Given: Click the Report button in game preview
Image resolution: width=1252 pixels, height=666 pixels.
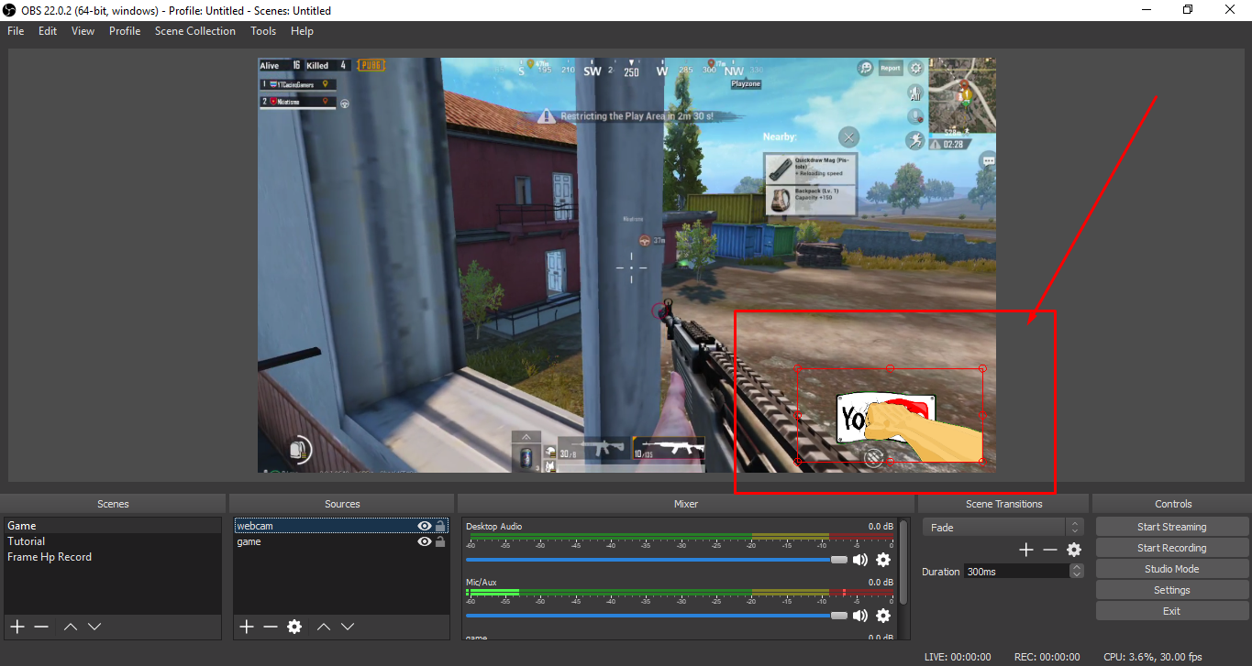Looking at the screenshot, I should click(891, 68).
